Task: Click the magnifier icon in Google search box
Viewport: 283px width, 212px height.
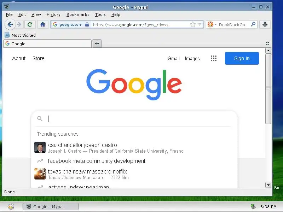Action: click(x=40, y=118)
